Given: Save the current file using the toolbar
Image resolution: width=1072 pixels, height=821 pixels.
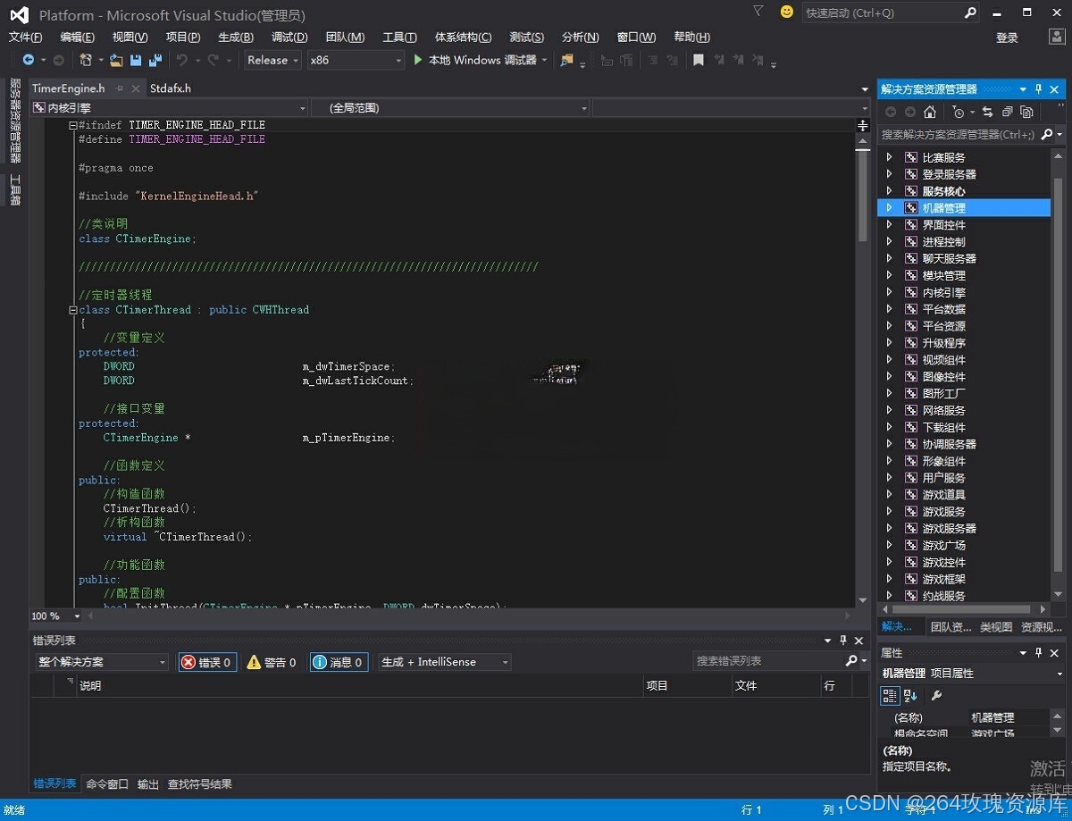Looking at the screenshot, I should [x=136, y=60].
